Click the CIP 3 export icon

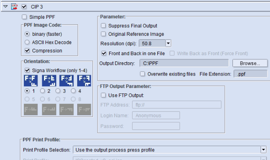pos(15,7)
